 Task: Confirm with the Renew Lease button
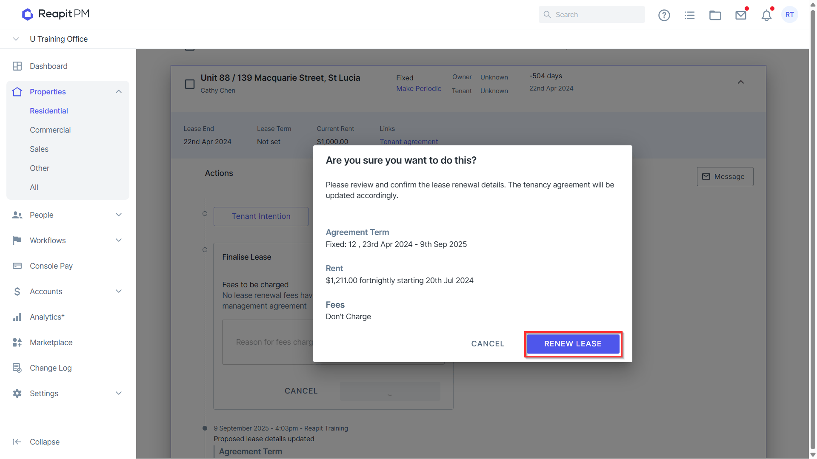coord(573,343)
